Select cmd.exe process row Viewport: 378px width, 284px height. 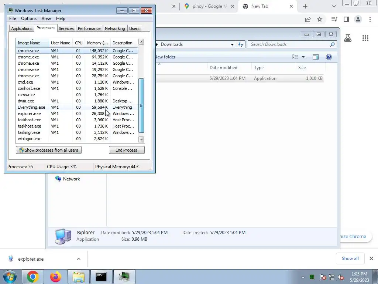(77, 82)
